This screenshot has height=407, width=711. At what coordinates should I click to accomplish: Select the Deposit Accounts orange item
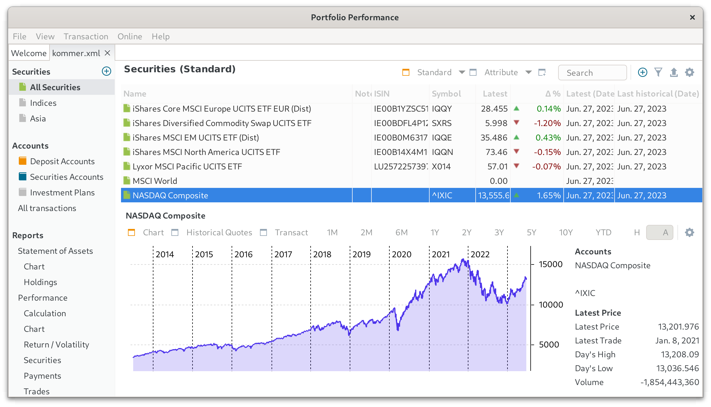pos(62,161)
